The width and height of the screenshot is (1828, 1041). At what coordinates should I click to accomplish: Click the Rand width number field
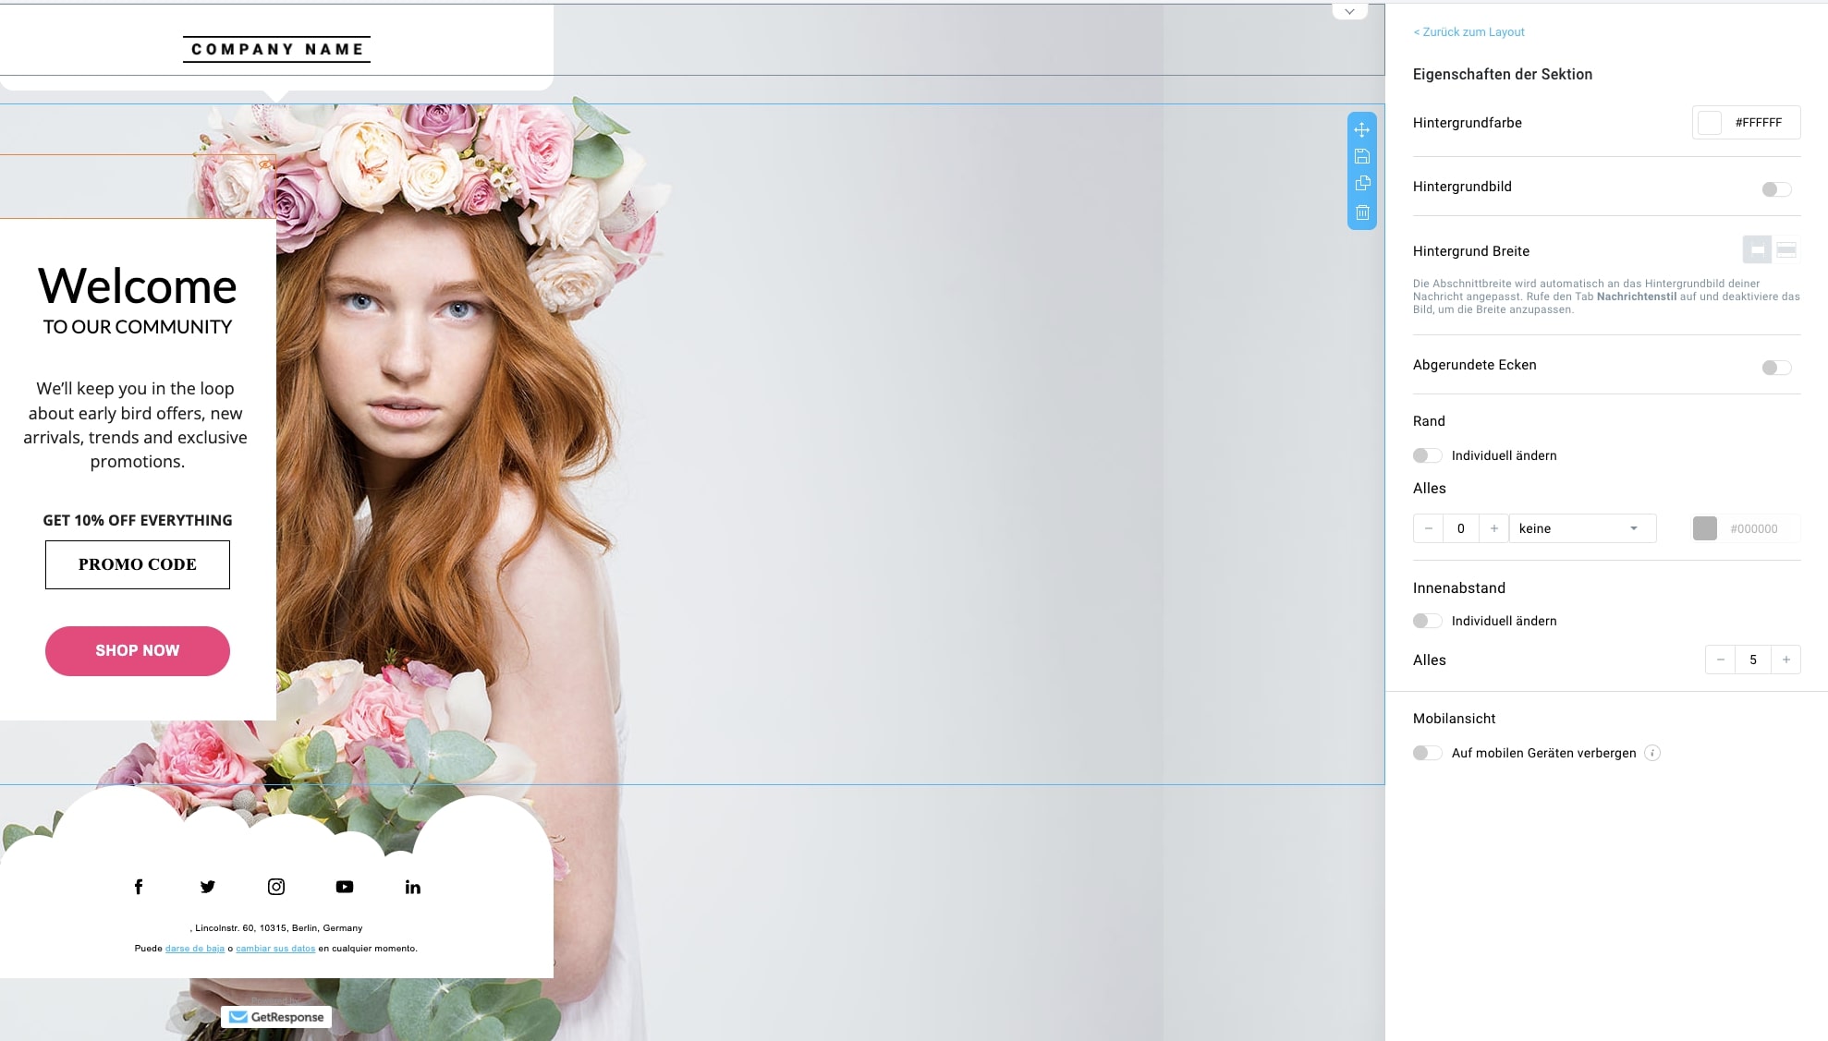coord(1461,528)
